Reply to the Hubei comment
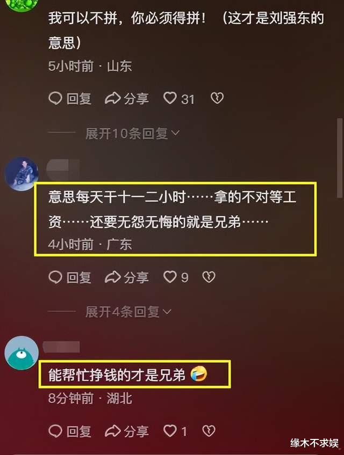Screen dimensions: 344x455 70,431
